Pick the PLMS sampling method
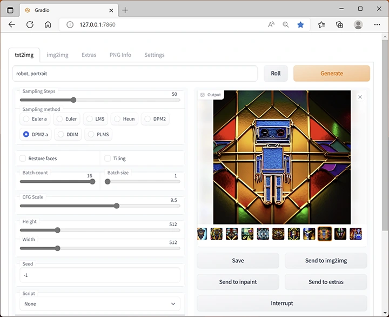The width and height of the screenshot is (389, 317). pos(98,134)
